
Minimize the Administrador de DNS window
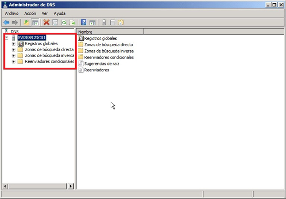(x=268, y=5)
